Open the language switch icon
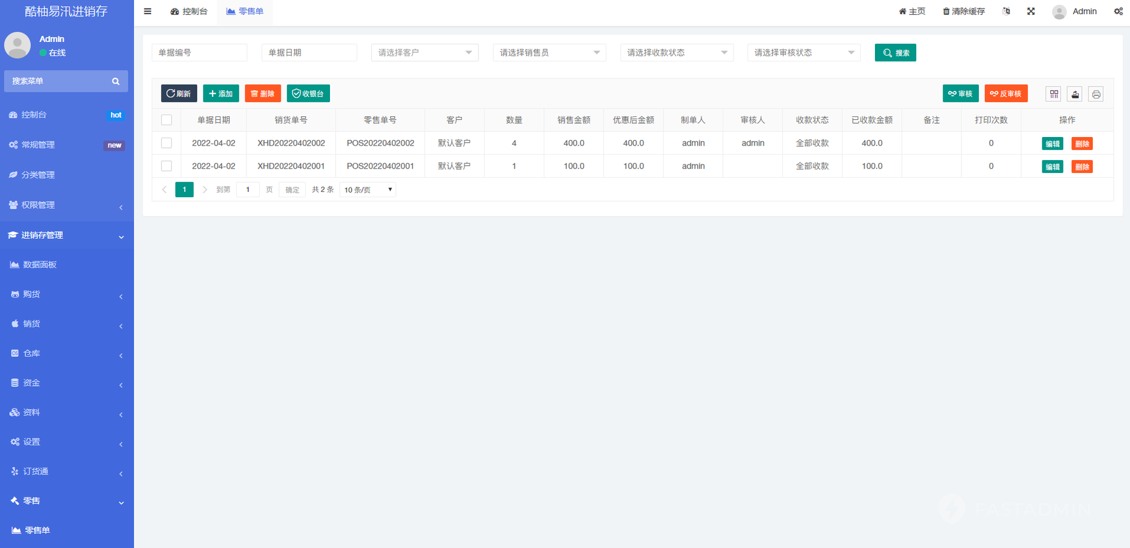The height and width of the screenshot is (548, 1130). (x=1006, y=12)
